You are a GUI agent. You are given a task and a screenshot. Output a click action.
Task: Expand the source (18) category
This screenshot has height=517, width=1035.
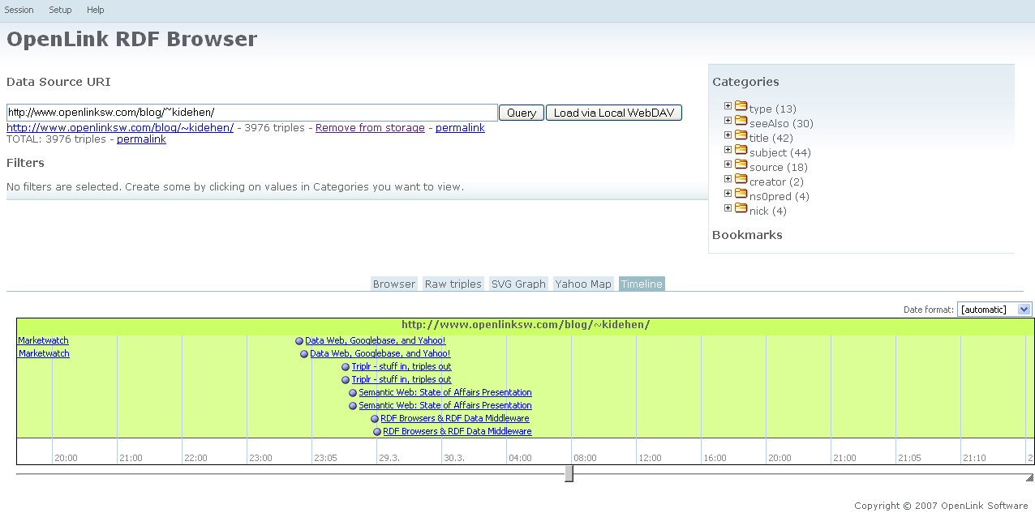(728, 164)
